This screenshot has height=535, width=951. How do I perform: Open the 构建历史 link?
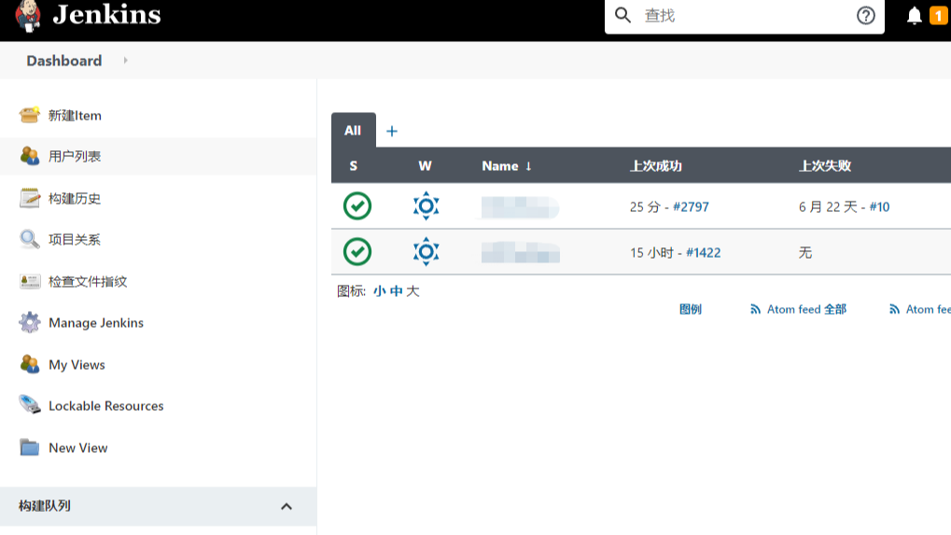tap(75, 198)
